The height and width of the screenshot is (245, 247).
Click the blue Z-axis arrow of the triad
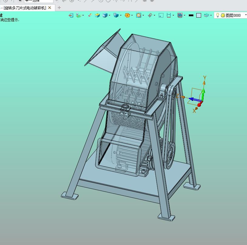click(x=195, y=99)
